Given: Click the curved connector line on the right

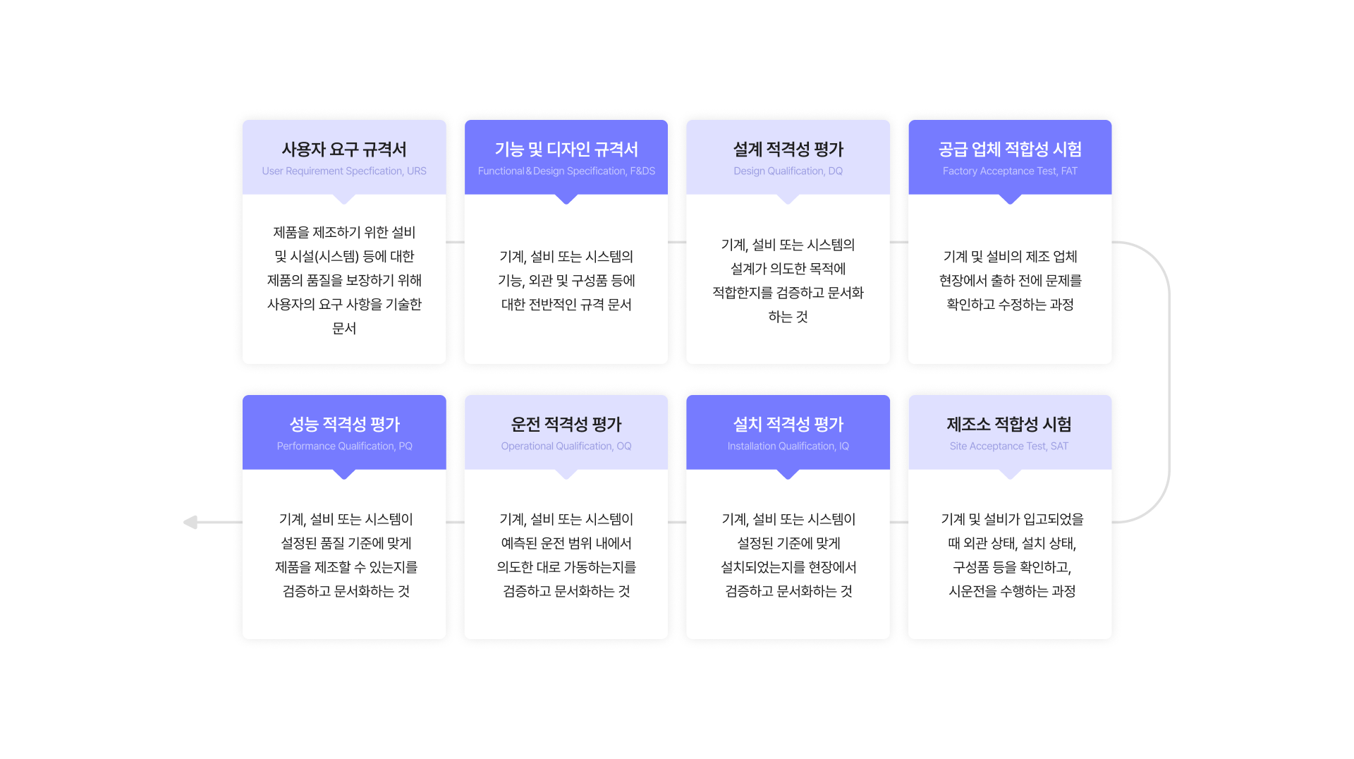Looking at the screenshot, I should click(1169, 381).
